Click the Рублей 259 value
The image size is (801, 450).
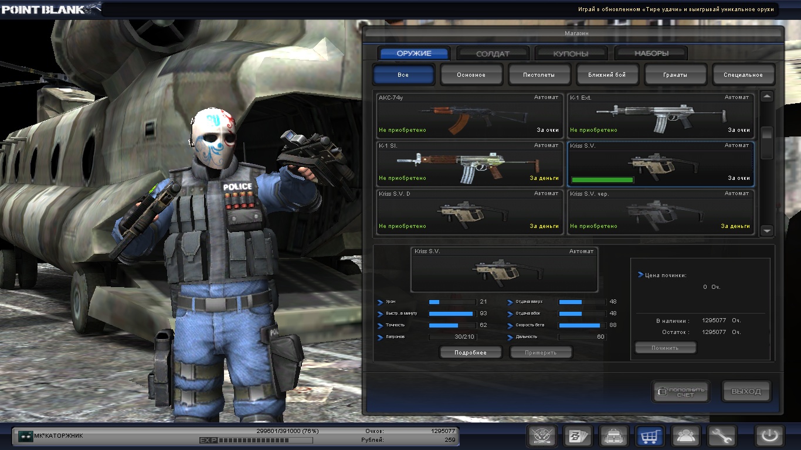450,439
